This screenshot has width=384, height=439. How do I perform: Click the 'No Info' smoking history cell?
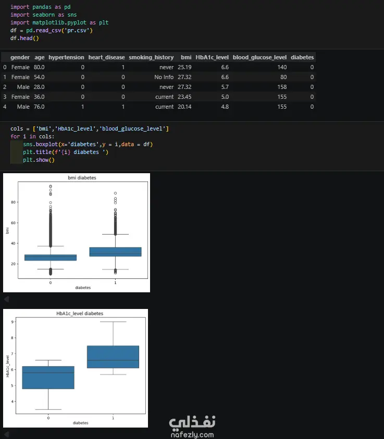click(x=164, y=77)
